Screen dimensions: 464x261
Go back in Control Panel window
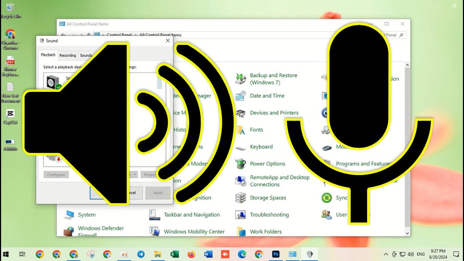pos(63,35)
